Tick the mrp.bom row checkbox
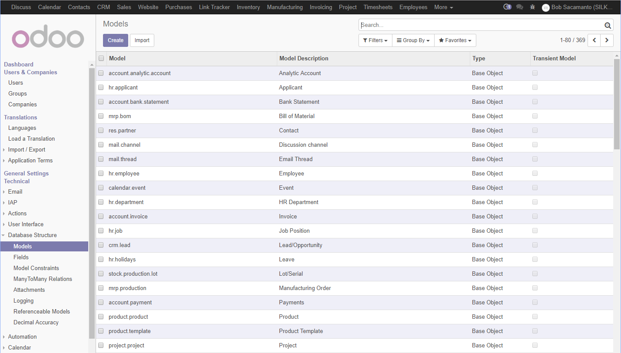The image size is (621, 353). tap(101, 116)
